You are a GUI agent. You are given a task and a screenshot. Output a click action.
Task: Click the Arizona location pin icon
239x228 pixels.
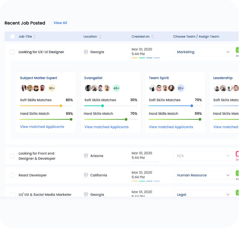tap(86, 156)
